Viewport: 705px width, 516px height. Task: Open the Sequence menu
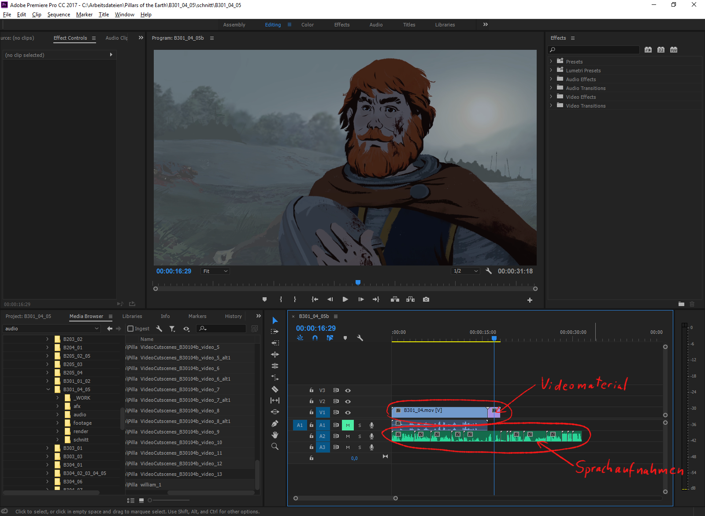pos(59,15)
